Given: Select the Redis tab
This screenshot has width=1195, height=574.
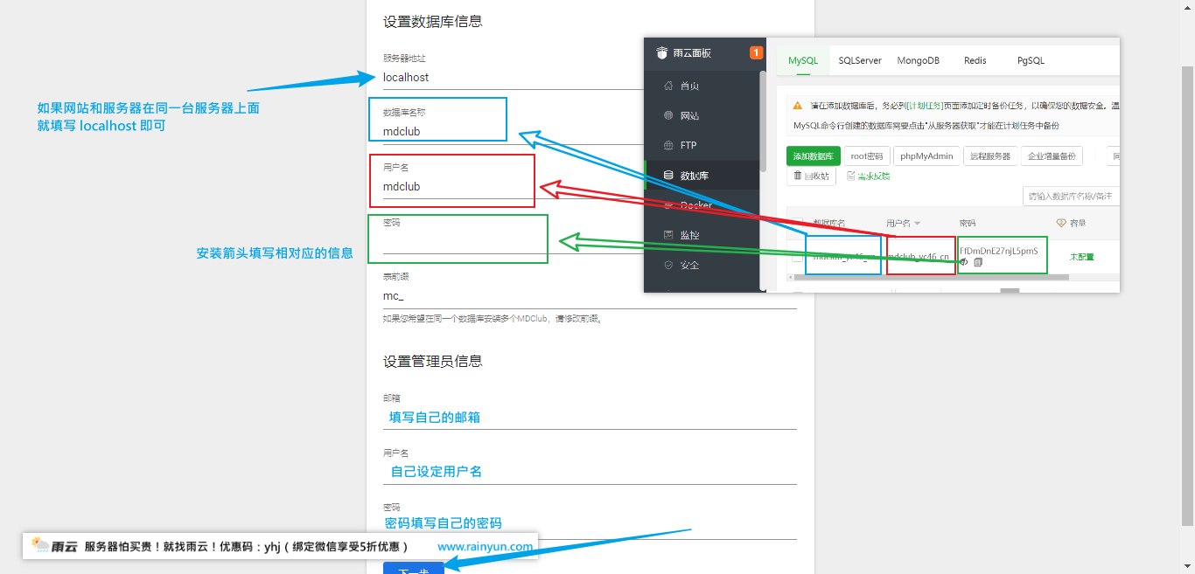Looking at the screenshot, I should tap(975, 60).
